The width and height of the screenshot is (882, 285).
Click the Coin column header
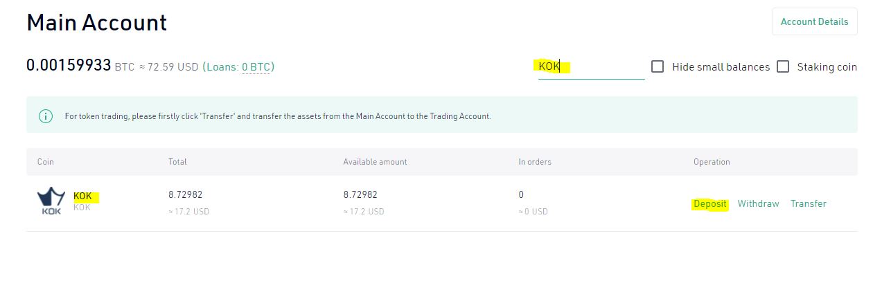click(x=46, y=162)
